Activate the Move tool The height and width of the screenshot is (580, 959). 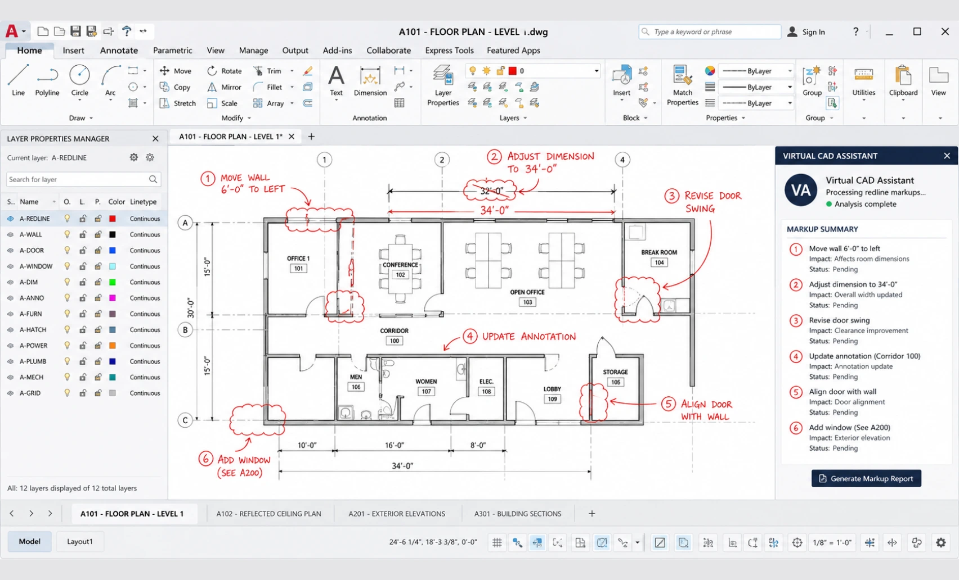click(176, 71)
